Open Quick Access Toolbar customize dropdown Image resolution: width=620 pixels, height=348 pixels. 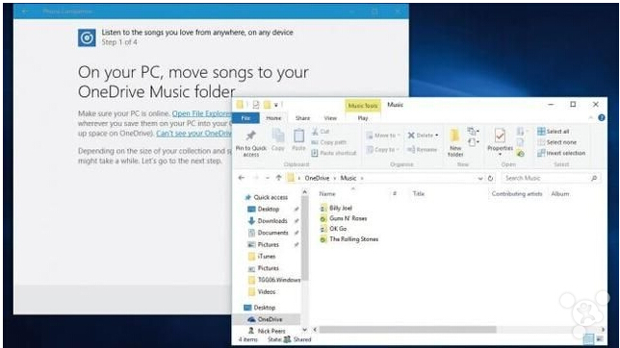[x=276, y=105]
